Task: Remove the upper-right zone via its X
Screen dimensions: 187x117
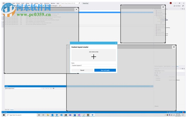Action: tap(163, 7)
